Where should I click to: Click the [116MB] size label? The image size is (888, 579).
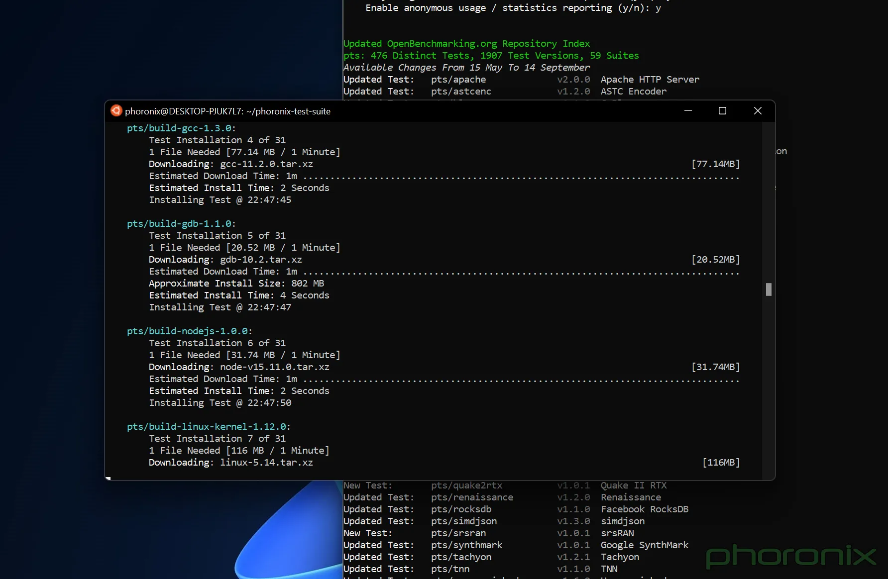721,463
